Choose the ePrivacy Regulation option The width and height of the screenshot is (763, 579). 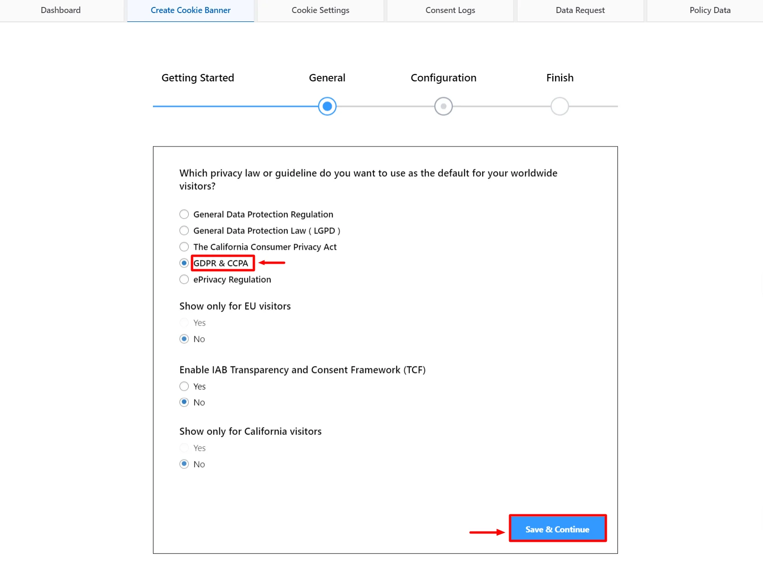pyautogui.click(x=184, y=280)
